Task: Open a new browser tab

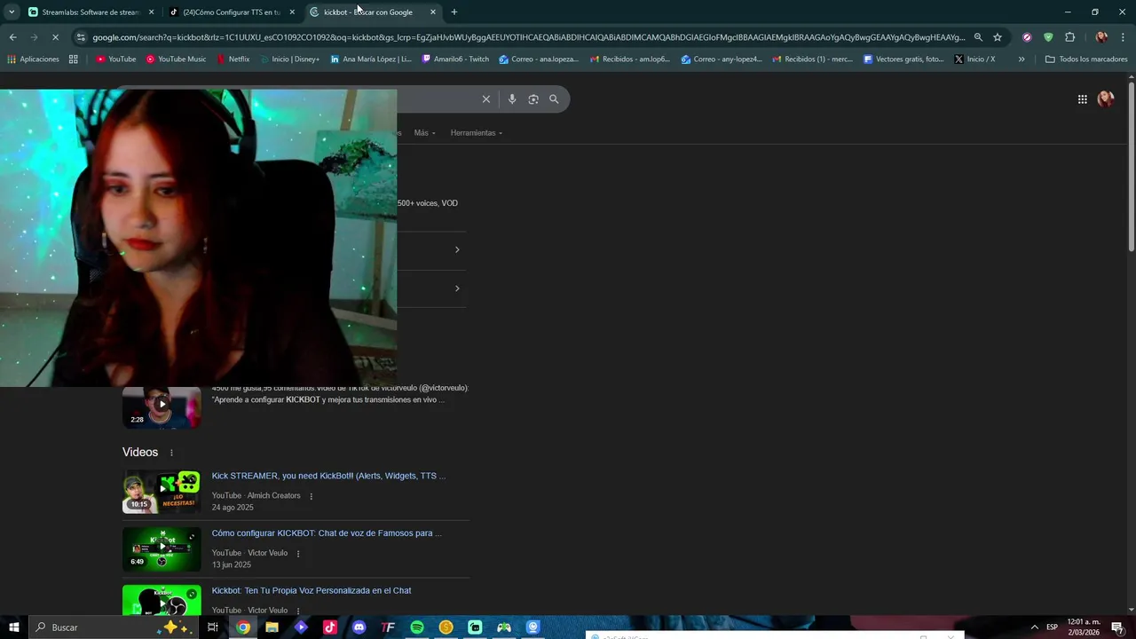Action: click(454, 12)
